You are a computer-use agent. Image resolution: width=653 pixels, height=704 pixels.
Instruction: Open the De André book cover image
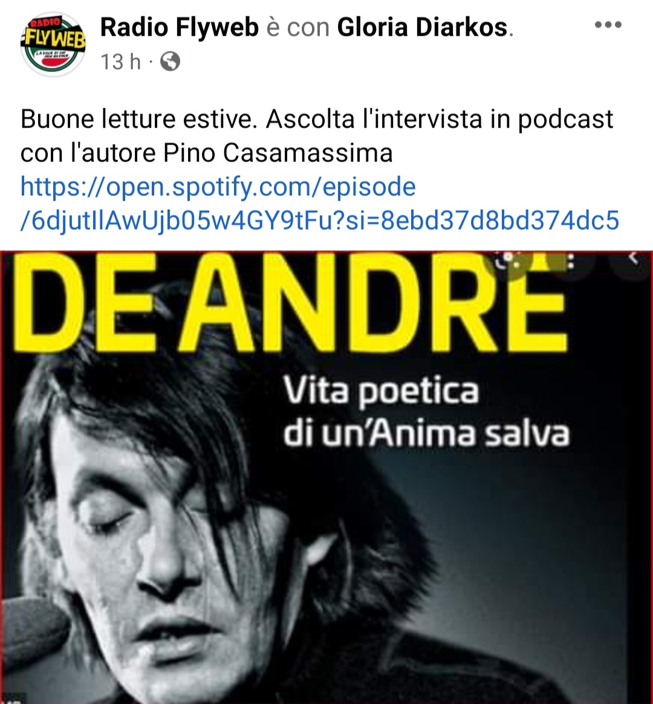tap(326, 477)
